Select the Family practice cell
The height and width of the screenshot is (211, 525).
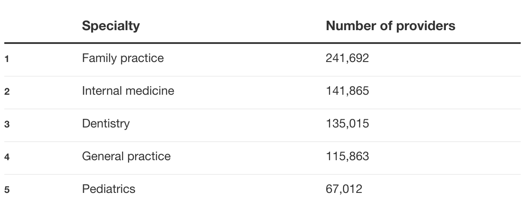click(x=123, y=58)
